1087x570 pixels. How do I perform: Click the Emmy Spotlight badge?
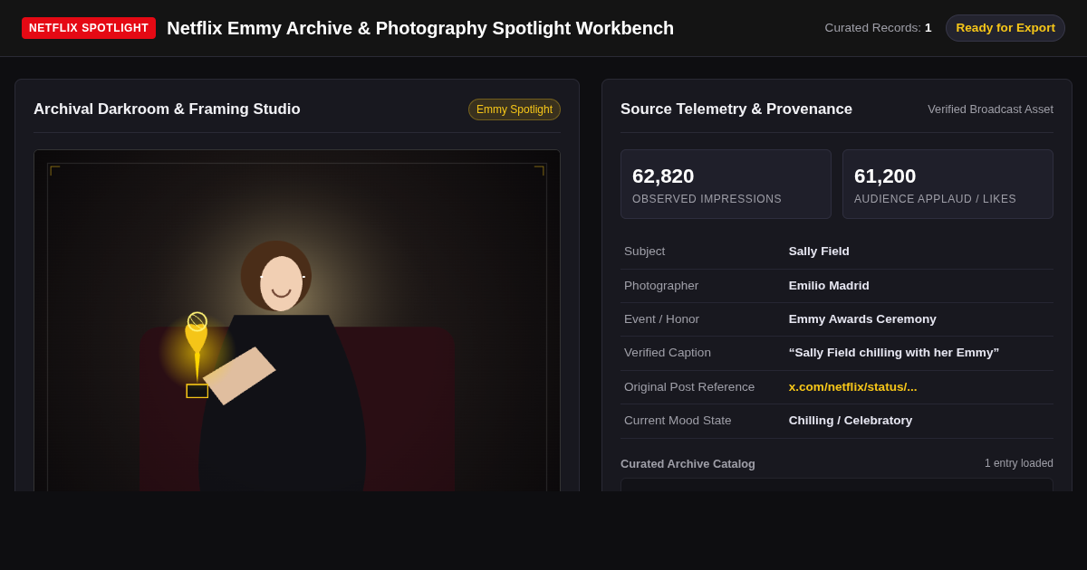click(515, 109)
